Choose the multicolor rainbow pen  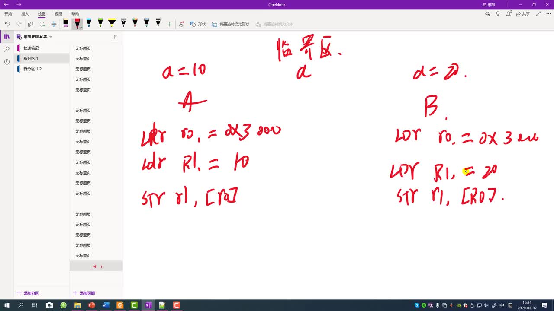tap(135, 23)
